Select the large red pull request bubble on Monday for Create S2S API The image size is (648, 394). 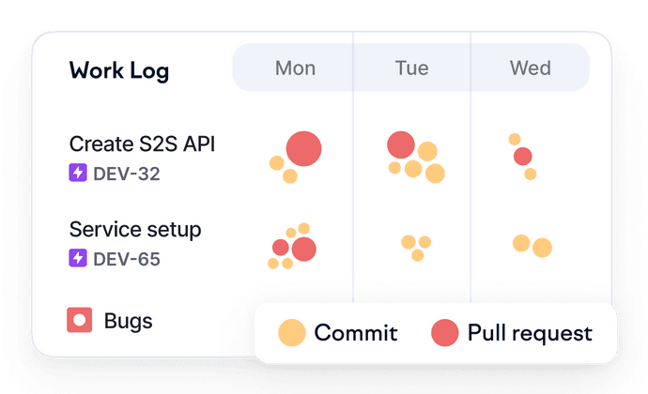coord(303,148)
